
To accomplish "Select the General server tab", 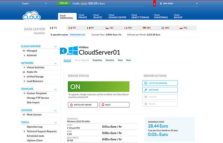I will [x=67, y=60].
